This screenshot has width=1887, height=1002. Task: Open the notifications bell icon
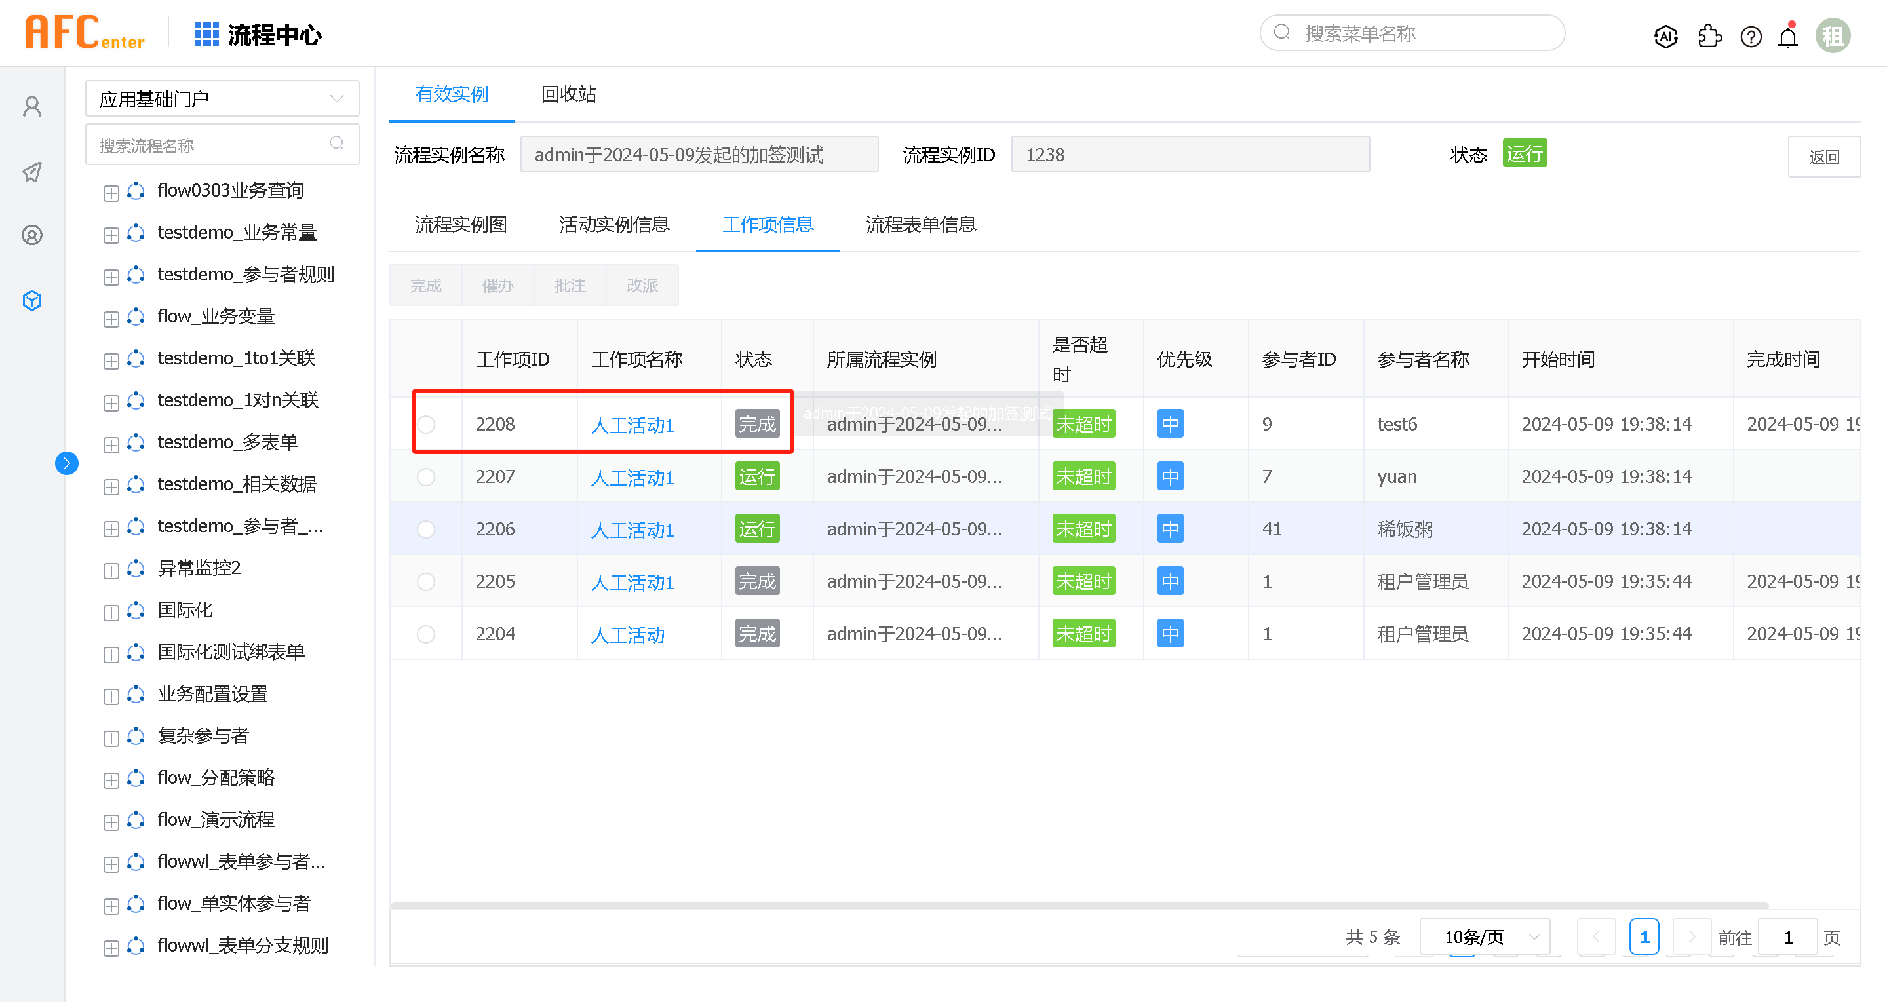(1788, 36)
